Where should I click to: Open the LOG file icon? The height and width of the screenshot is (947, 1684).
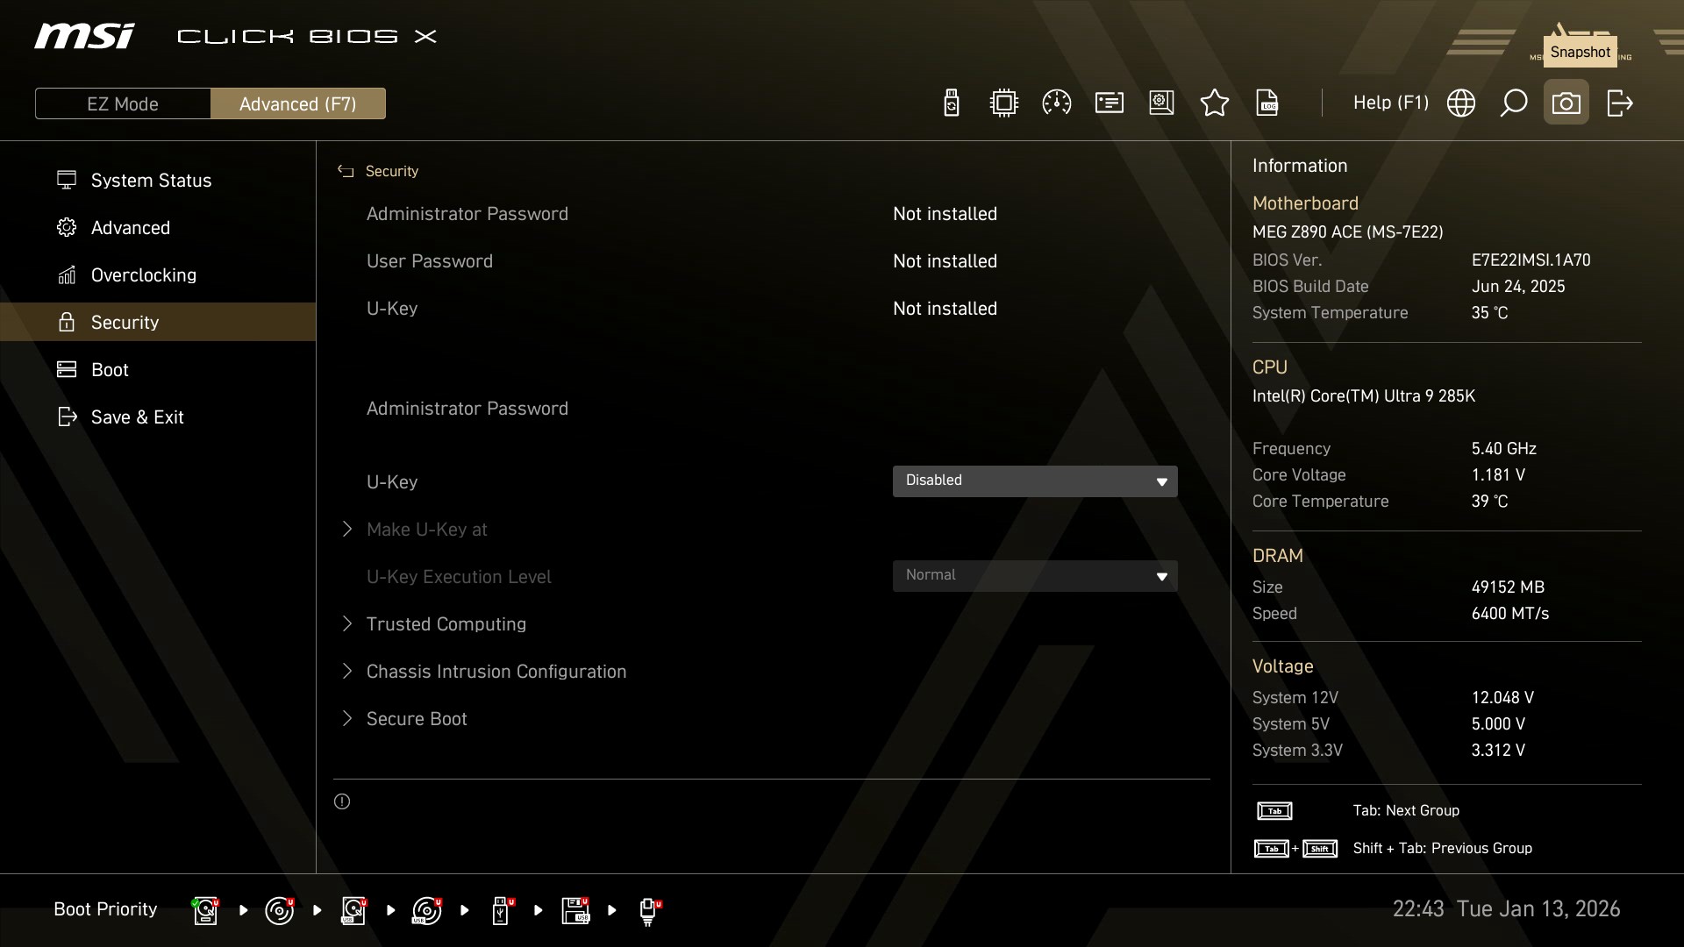1267,103
